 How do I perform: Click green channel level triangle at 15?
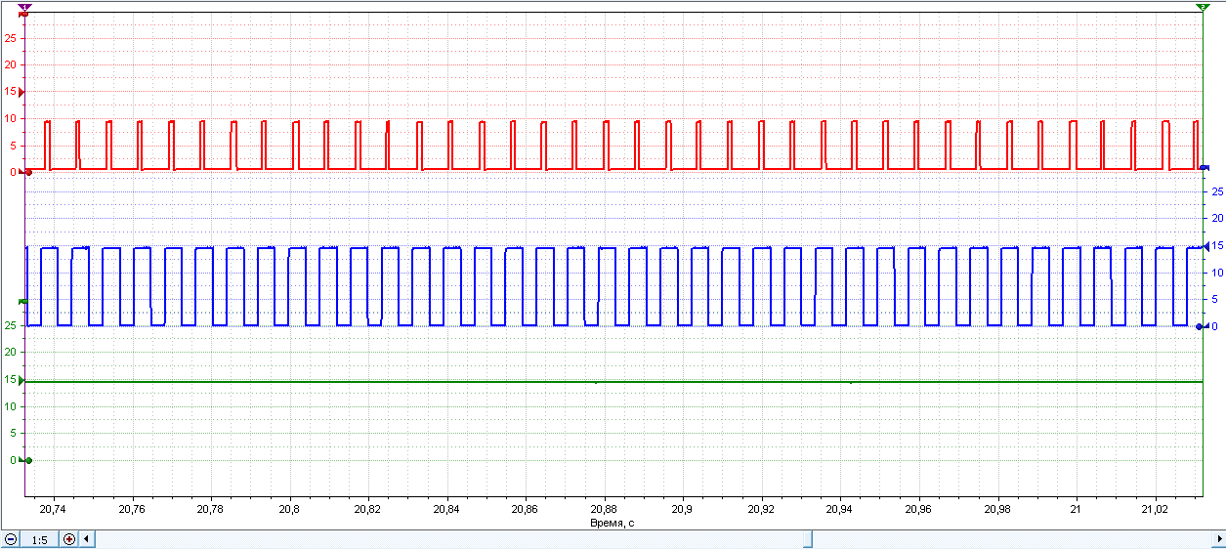point(21,381)
